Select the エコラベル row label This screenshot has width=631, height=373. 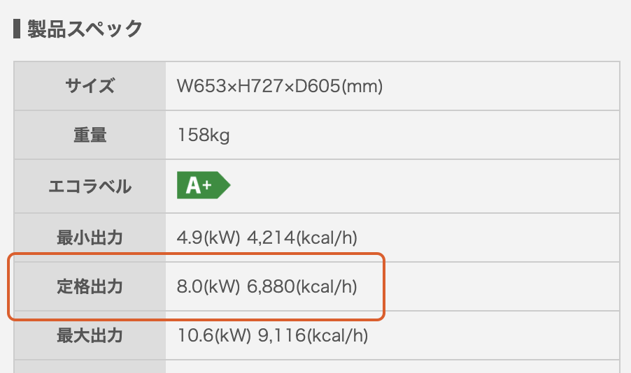90,186
